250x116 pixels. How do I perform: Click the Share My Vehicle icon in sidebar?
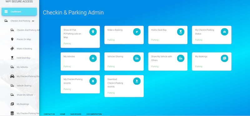click(12, 95)
